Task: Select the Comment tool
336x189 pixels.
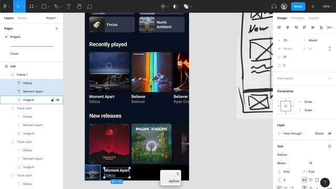Action: [90, 6]
